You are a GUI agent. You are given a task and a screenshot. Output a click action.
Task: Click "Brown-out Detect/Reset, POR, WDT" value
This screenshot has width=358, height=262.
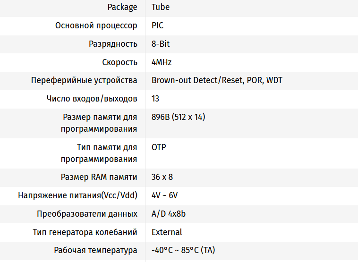click(x=217, y=80)
